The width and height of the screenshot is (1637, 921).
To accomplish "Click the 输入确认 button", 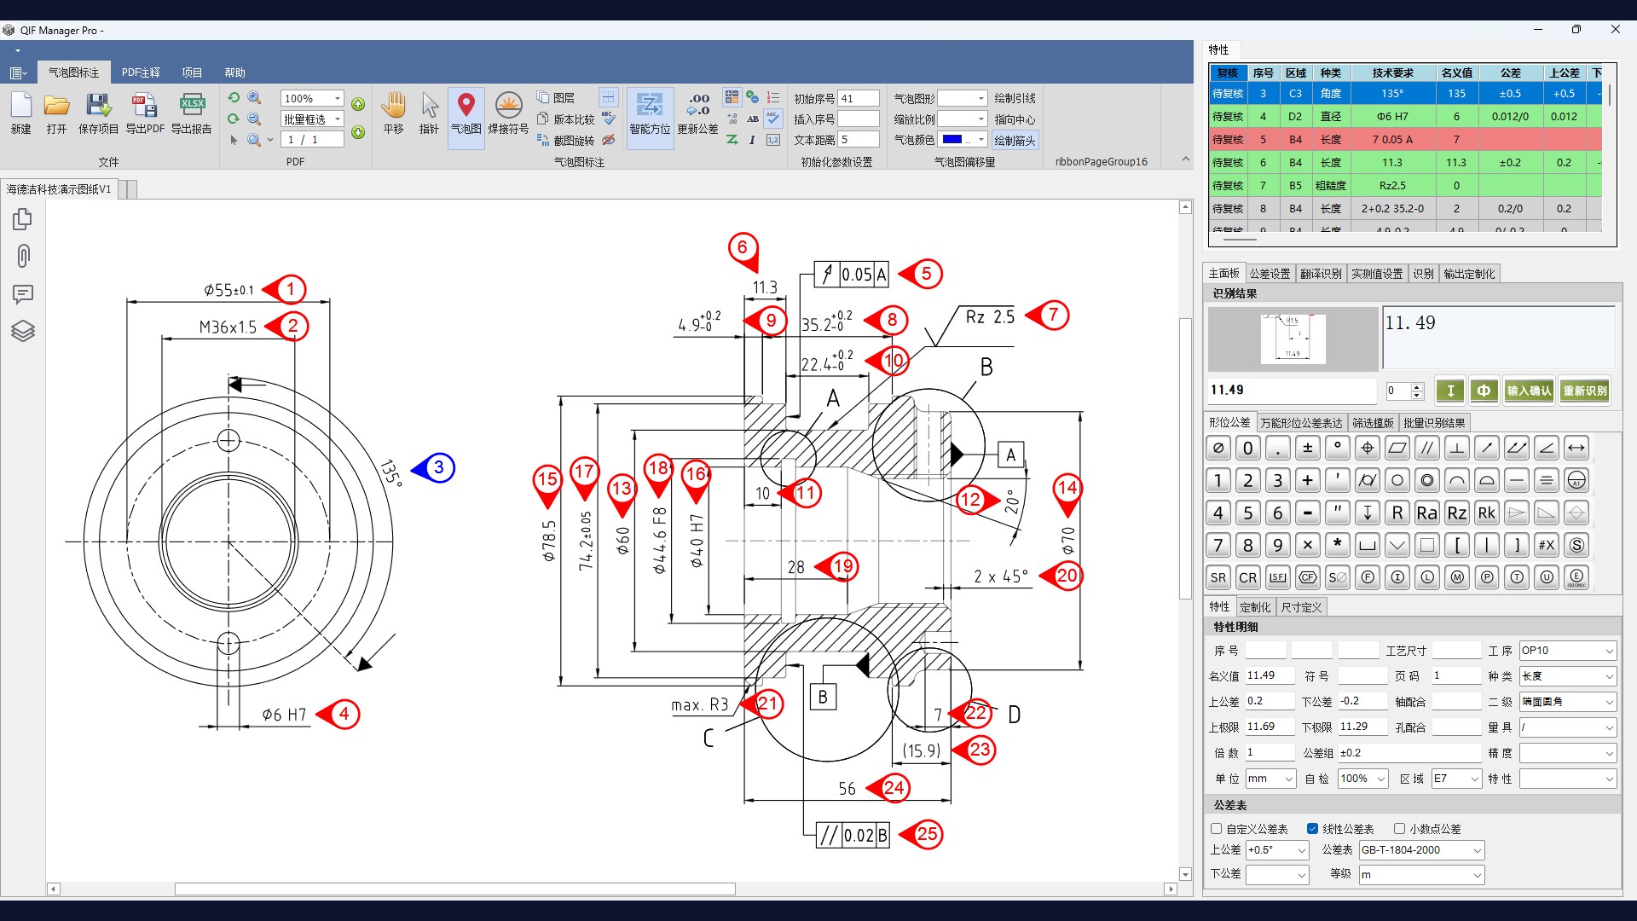I will point(1529,391).
